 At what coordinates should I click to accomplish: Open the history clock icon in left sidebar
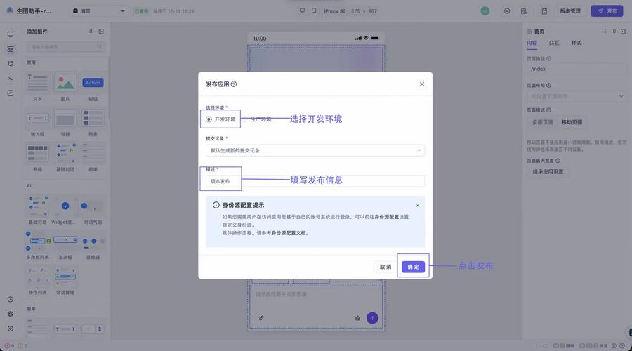[x=11, y=300]
